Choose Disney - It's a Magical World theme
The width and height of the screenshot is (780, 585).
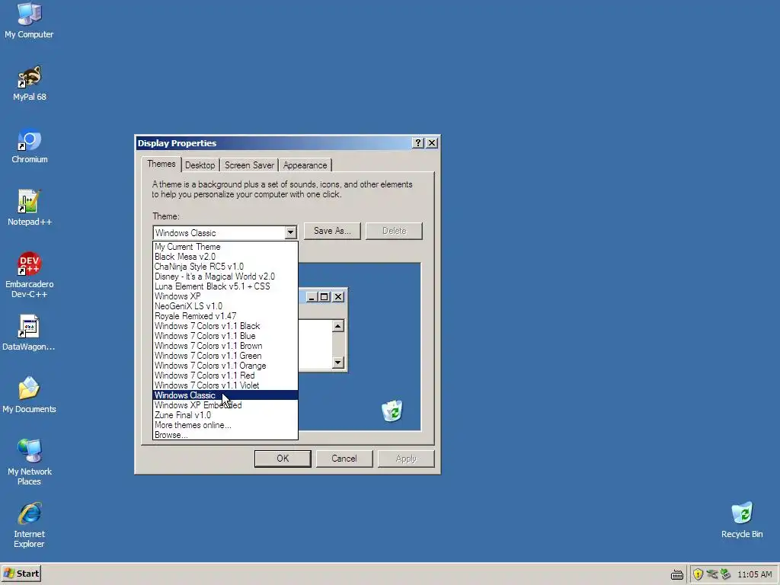pos(225,277)
